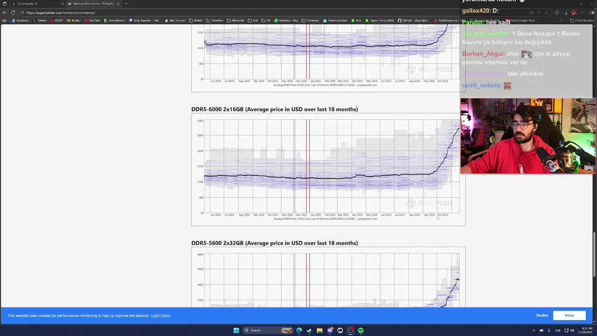This screenshot has width=597, height=336.
Task: Open the Other favorites folder
Action: [582, 21]
